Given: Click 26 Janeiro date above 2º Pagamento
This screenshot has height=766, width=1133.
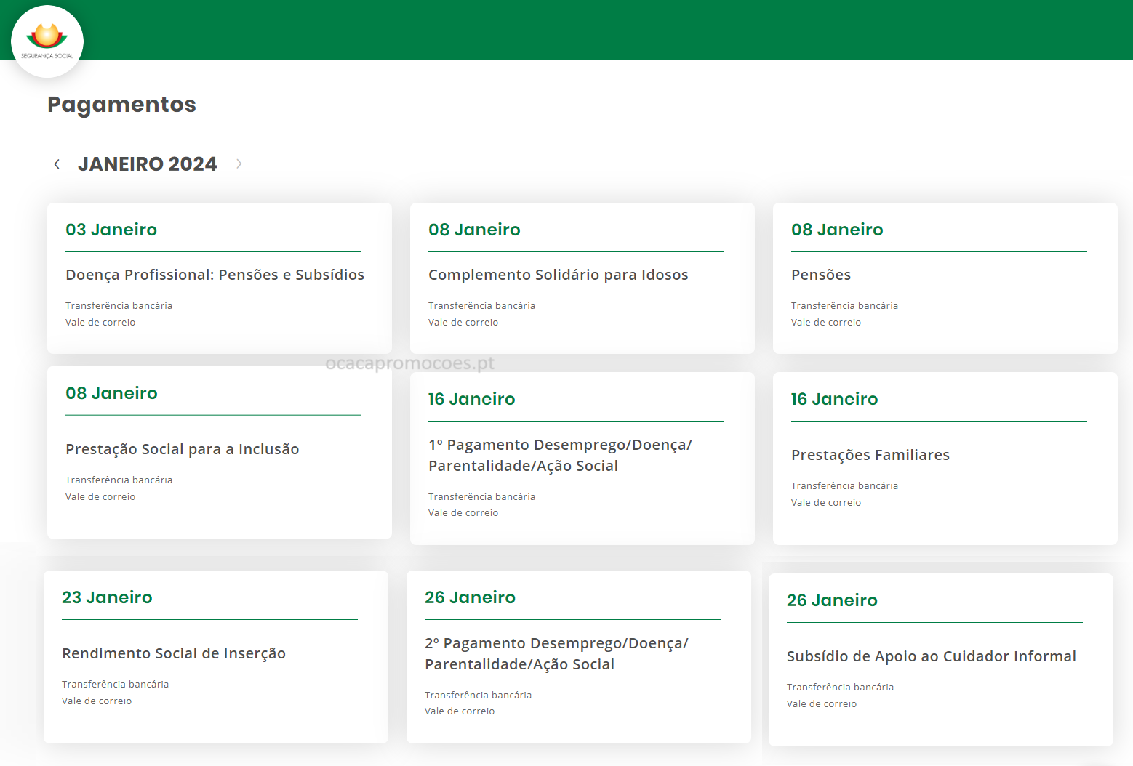Looking at the screenshot, I should point(470,597).
